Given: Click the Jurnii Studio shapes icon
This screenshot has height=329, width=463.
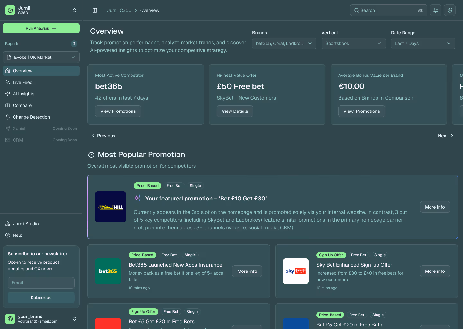Looking at the screenshot, I should point(8,224).
